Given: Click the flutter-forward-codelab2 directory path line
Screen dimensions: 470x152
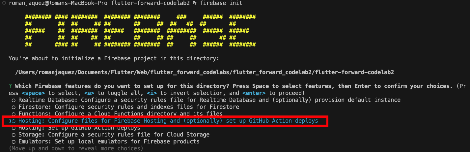Looking at the screenshot, I should click(x=205, y=72).
